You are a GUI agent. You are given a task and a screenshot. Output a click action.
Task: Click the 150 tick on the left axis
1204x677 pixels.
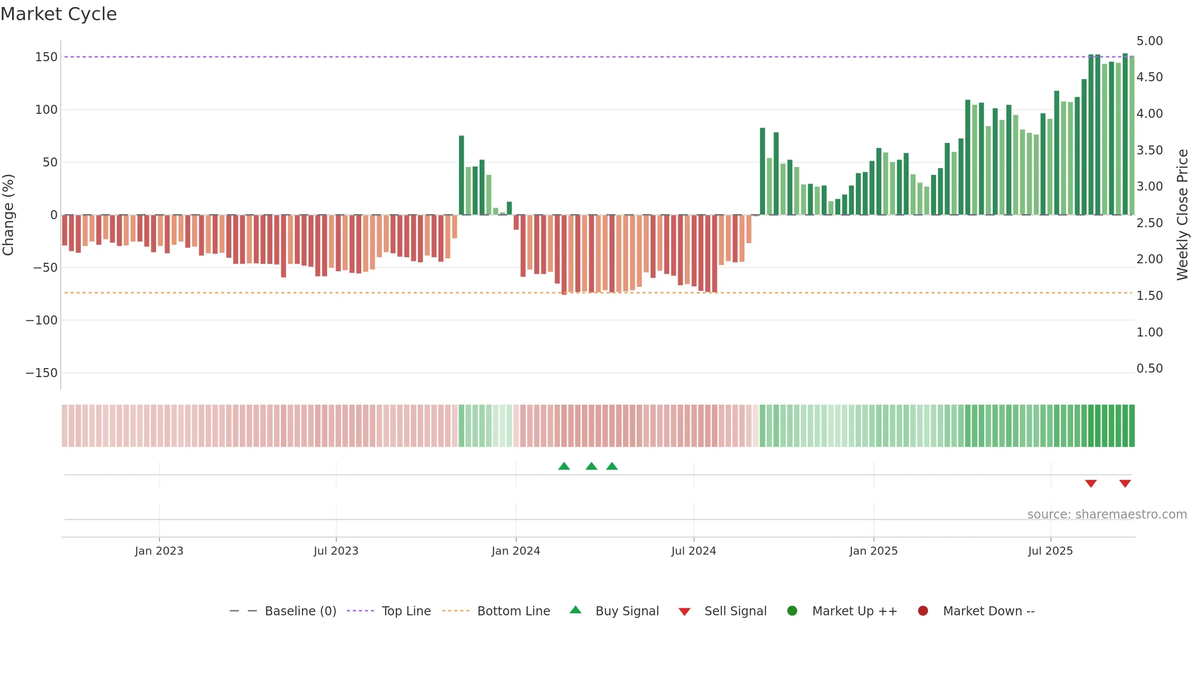46,57
